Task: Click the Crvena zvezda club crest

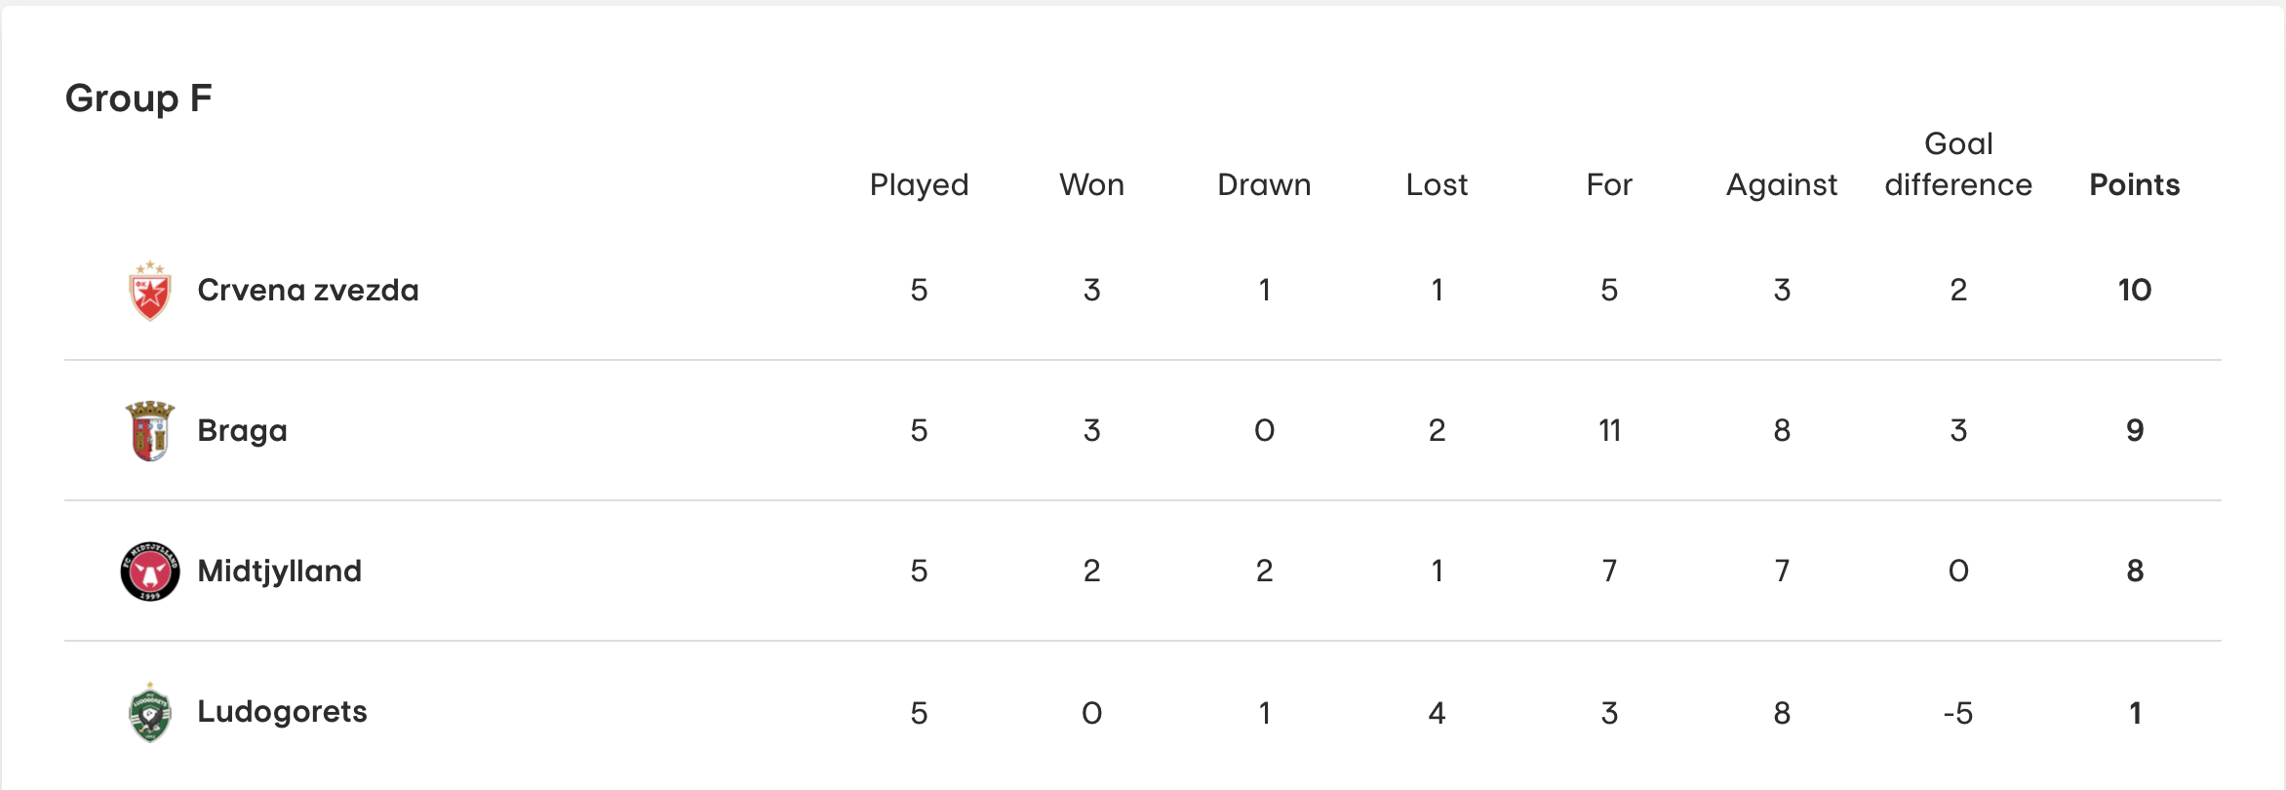Action: click(x=150, y=291)
